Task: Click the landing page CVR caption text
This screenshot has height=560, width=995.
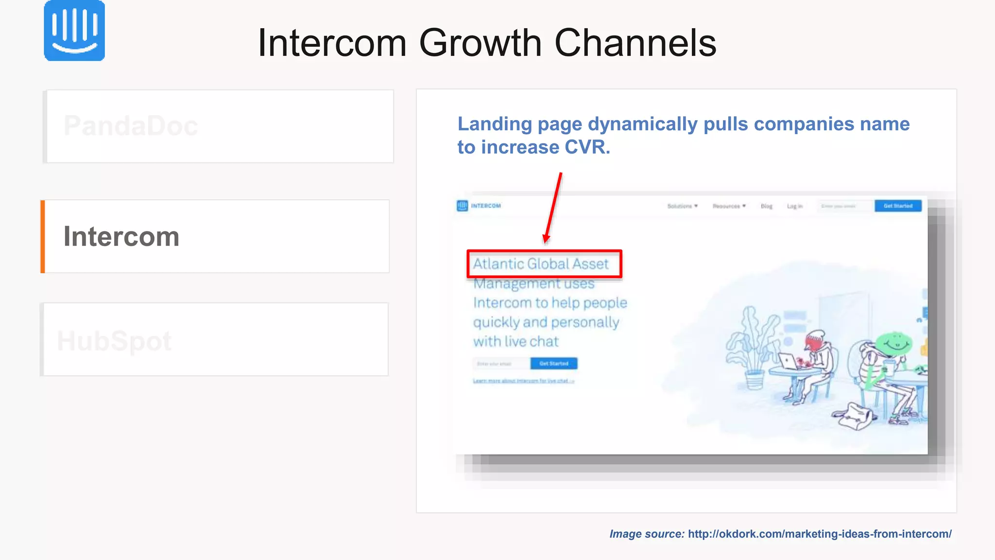Action: (684, 136)
